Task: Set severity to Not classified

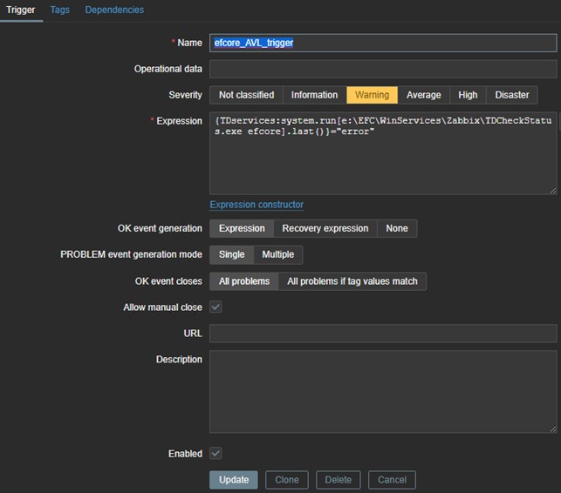Action: (x=246, y=95)
